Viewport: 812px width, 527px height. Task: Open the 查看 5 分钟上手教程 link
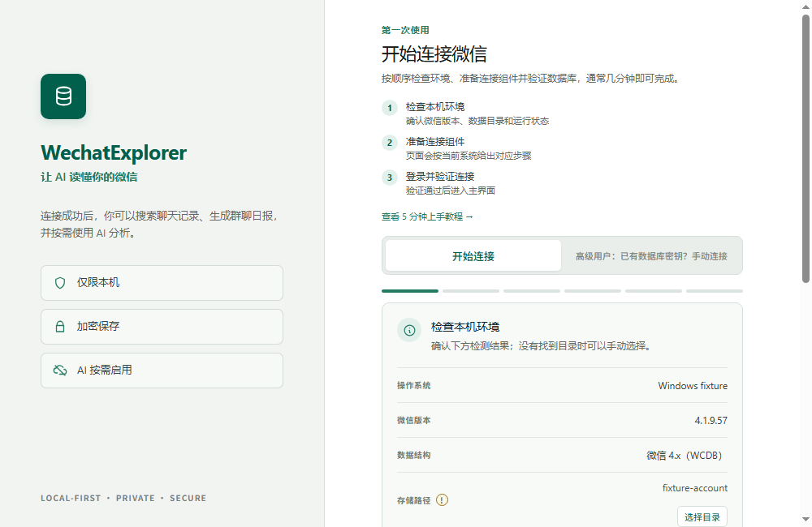[x=427, y=216]
